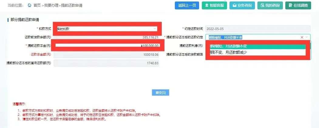Click the 提交[S] submit button
The height and width of the screenshot is (128, 319).
coord(161,93)
